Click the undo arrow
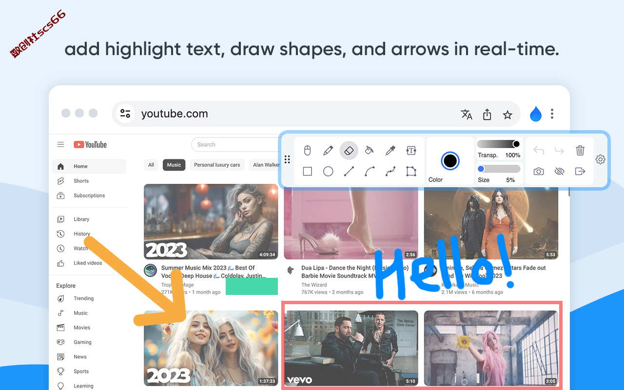The image size is (624, 390). click(x=539, y=151)
